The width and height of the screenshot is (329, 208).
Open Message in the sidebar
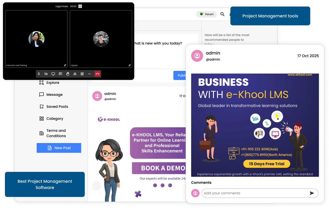click(51, 95)
